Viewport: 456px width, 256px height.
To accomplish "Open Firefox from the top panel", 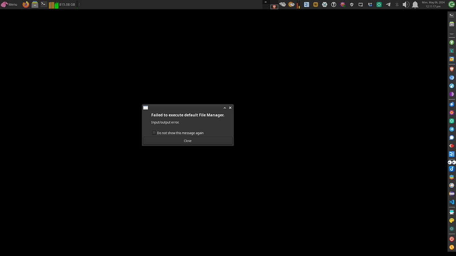I will [x=25, y=4].
